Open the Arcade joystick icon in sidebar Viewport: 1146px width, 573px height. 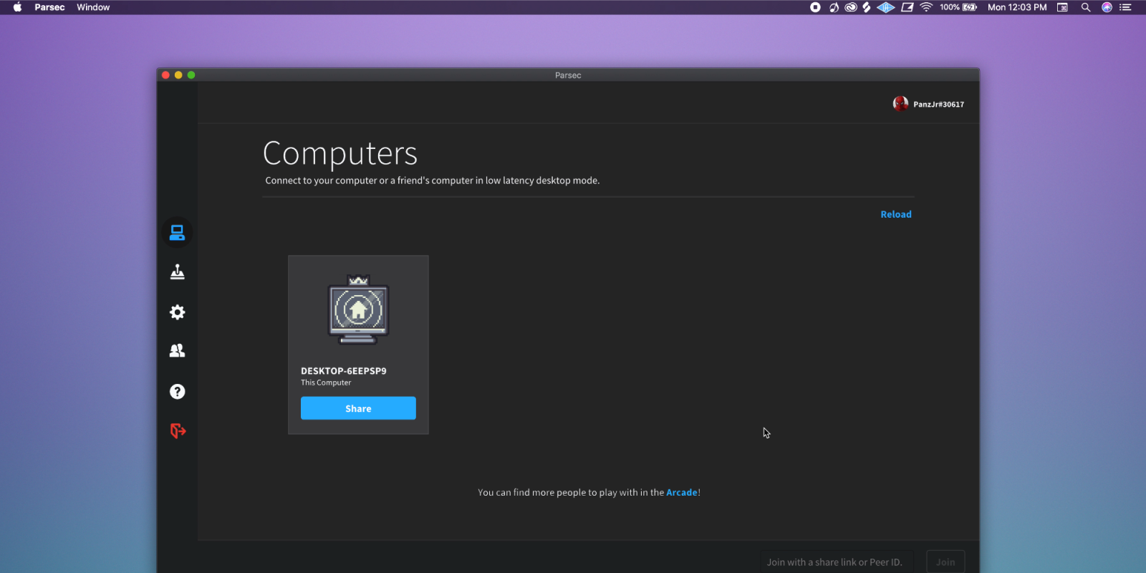point(177,272)
